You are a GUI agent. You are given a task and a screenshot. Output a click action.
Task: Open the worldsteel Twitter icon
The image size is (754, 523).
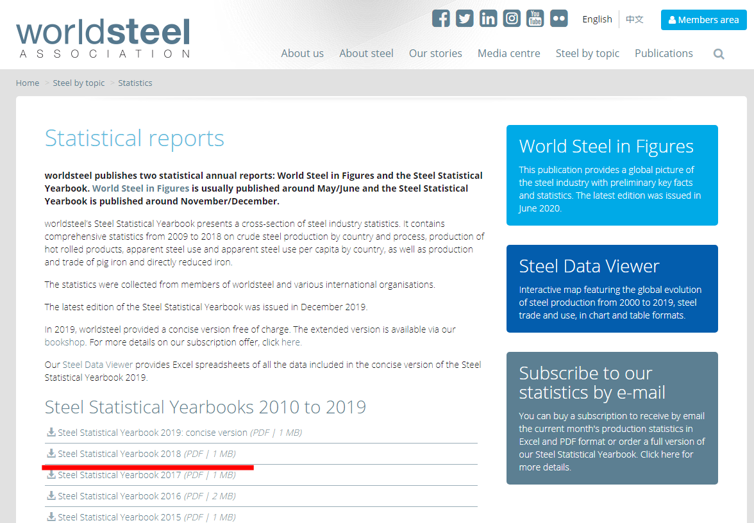[x=464, y=18]
